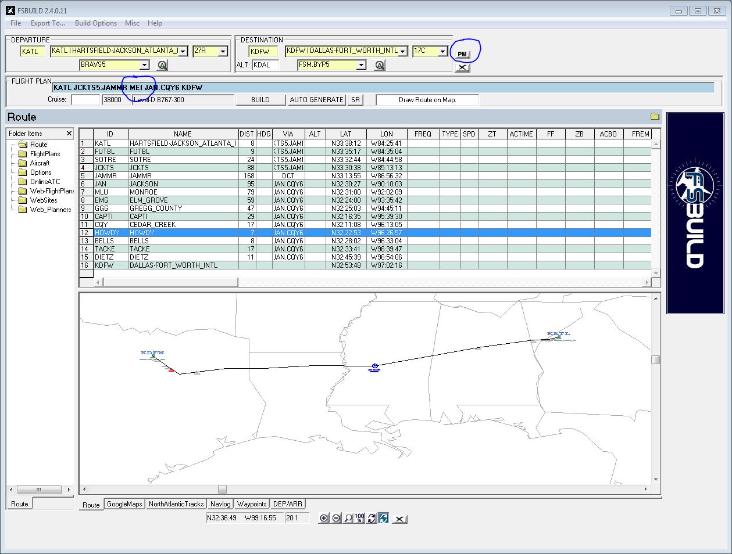Viewport: 732px width, 554px height.
Task: Select the CEDAR_CREEK waypoint row
Action: coord(365,224)
